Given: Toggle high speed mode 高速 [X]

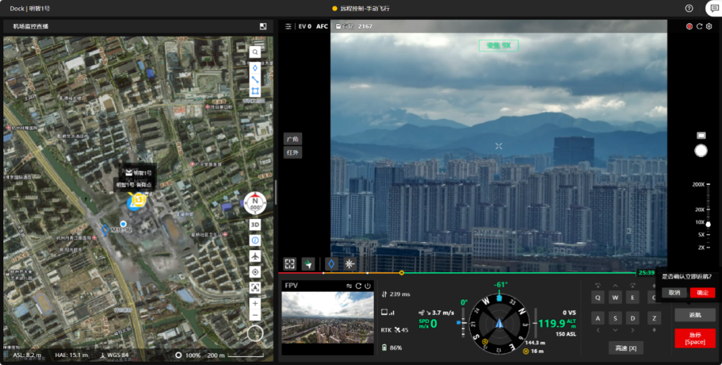Looking at the screenshot, I should click(626, 348).
